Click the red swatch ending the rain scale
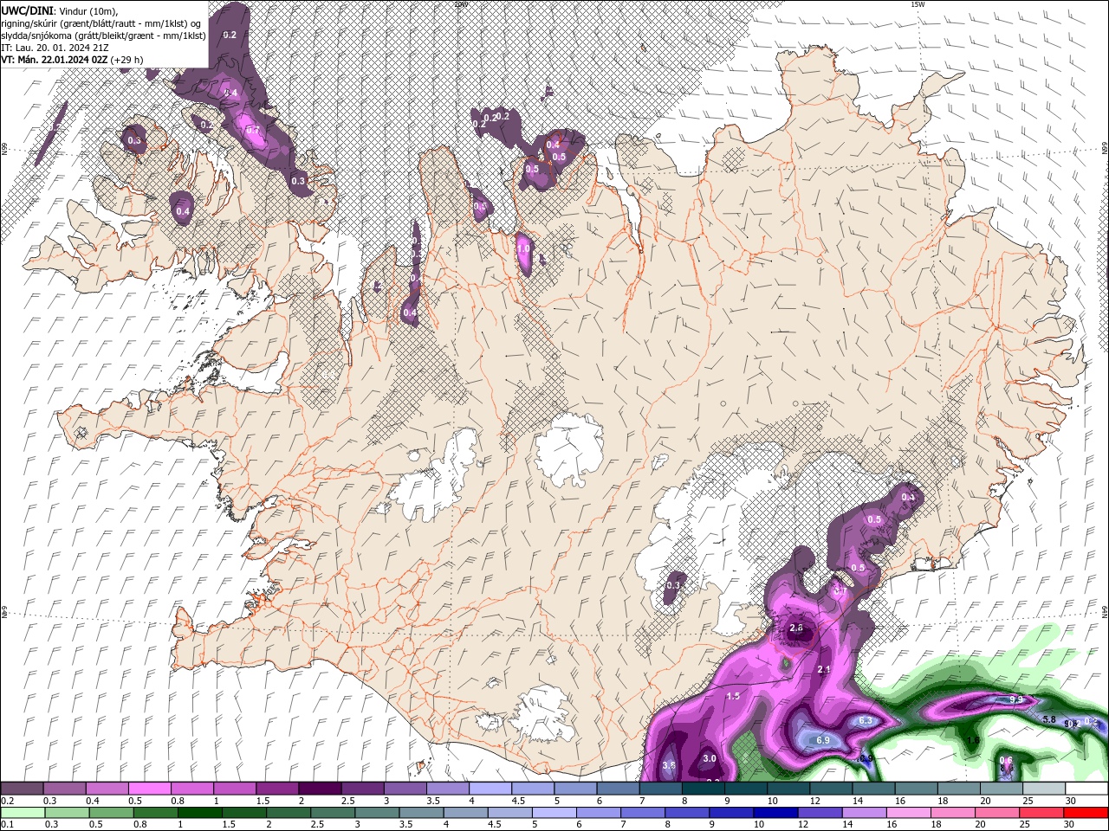The image size is (1109, 831). (x=1085, y=813)
